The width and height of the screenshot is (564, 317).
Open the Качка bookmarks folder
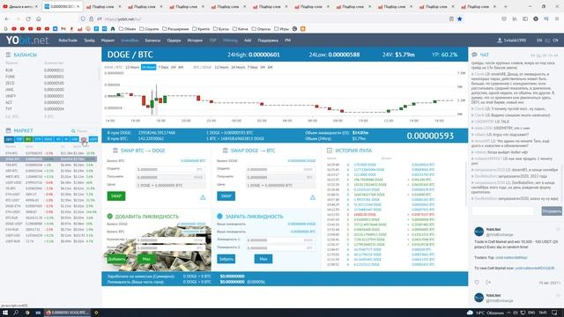point(241,29)
